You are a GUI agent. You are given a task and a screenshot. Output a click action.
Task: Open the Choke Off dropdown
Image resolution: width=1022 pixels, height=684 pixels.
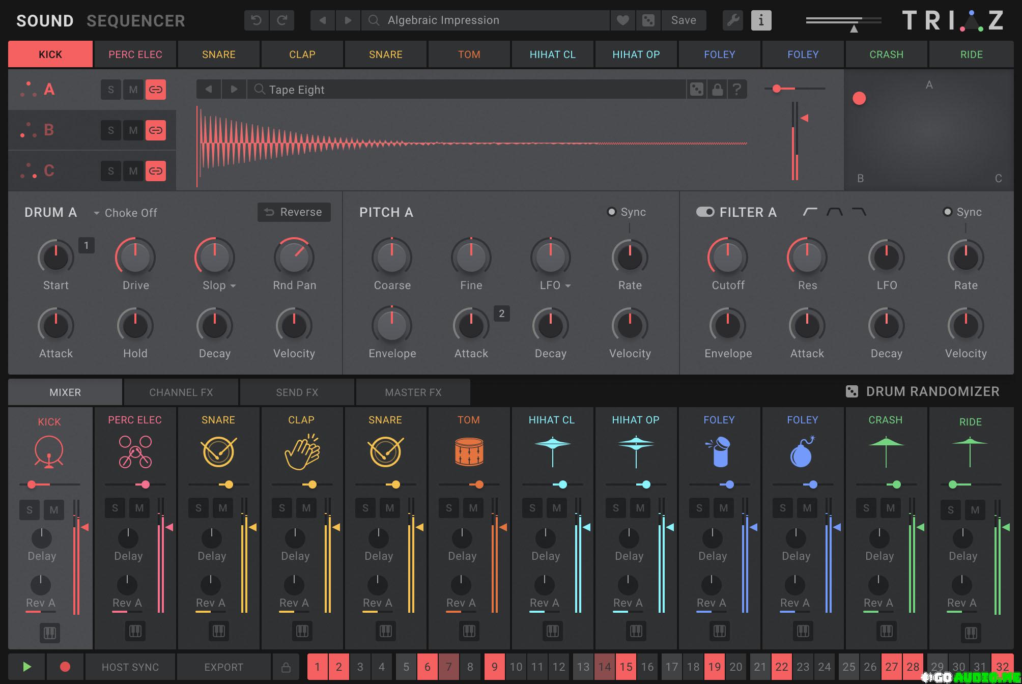tap(125, 213)
